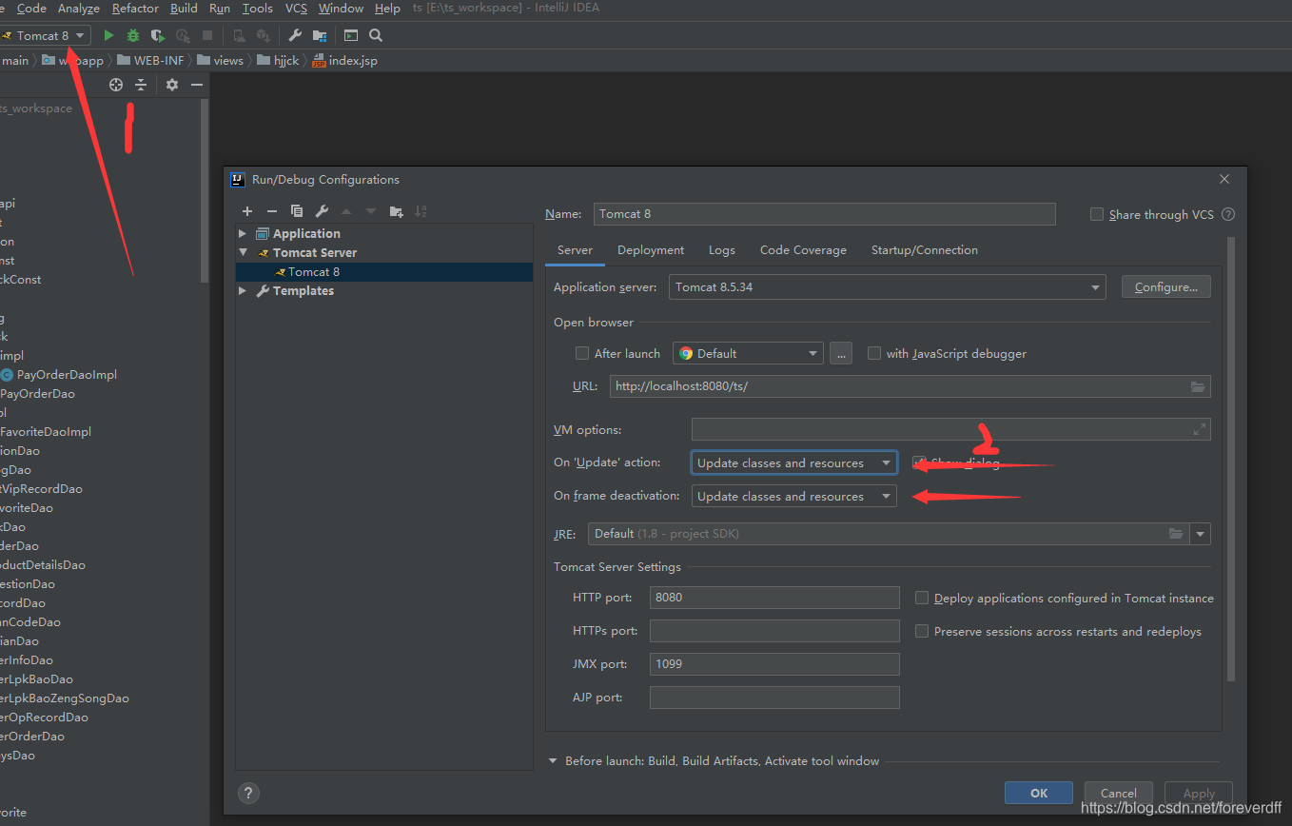This screenshot has width=1292, height=826.
Task: Enable Deploy applications configured in Tomcat instance
Action: tap(922, 599)
